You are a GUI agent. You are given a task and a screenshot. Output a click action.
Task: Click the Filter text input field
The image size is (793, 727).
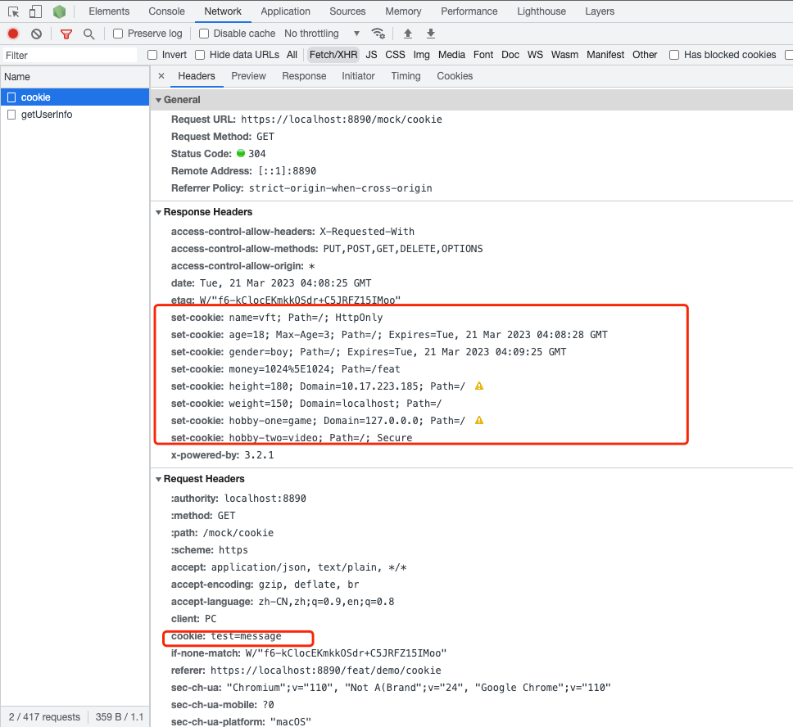click(x=70, y=55)
